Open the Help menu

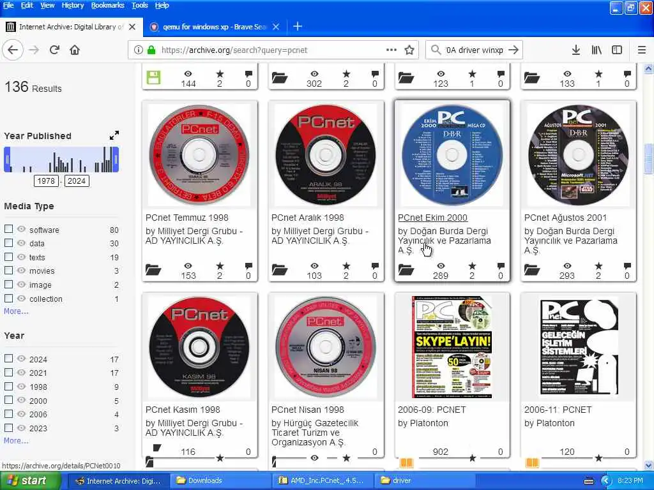(x=162, y=5)
